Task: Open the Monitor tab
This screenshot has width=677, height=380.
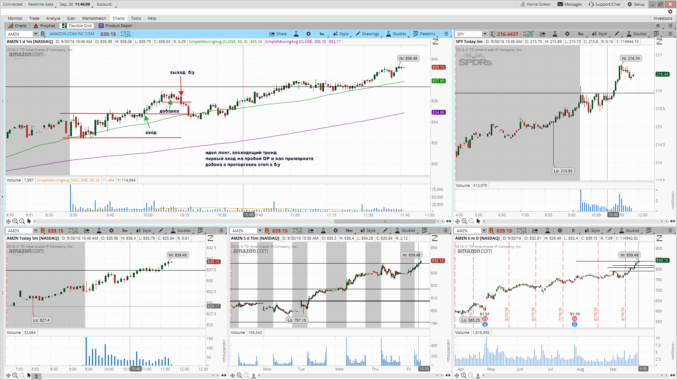Action: pos(15,18)
